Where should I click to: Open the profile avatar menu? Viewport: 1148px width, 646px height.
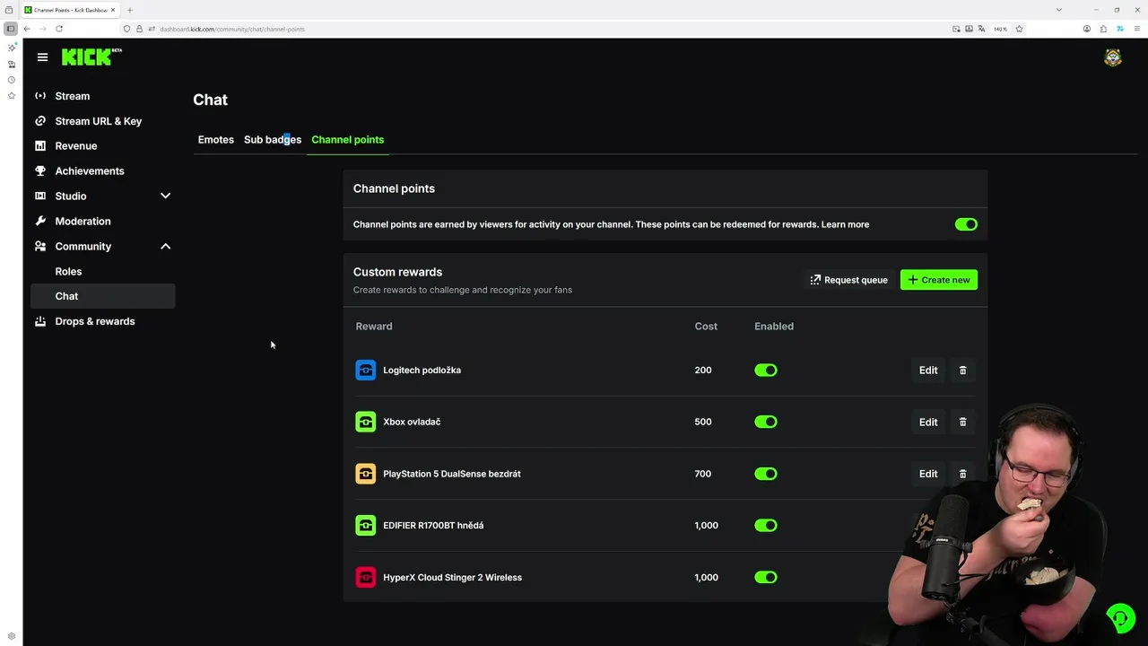pyautogui.click(x=1113, y=57)
